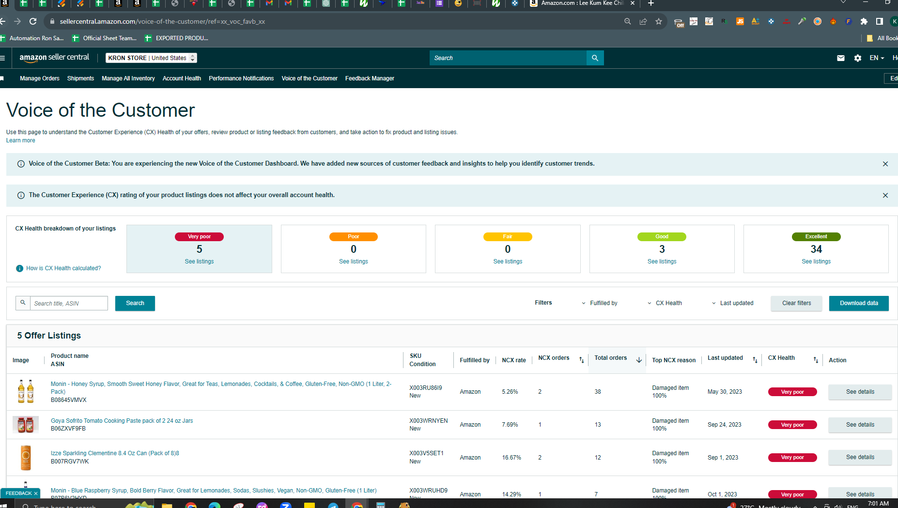Screen dimensions: 898x508
Task: Click info icon beside How is CX Health calculated
Action: point(19,268)
